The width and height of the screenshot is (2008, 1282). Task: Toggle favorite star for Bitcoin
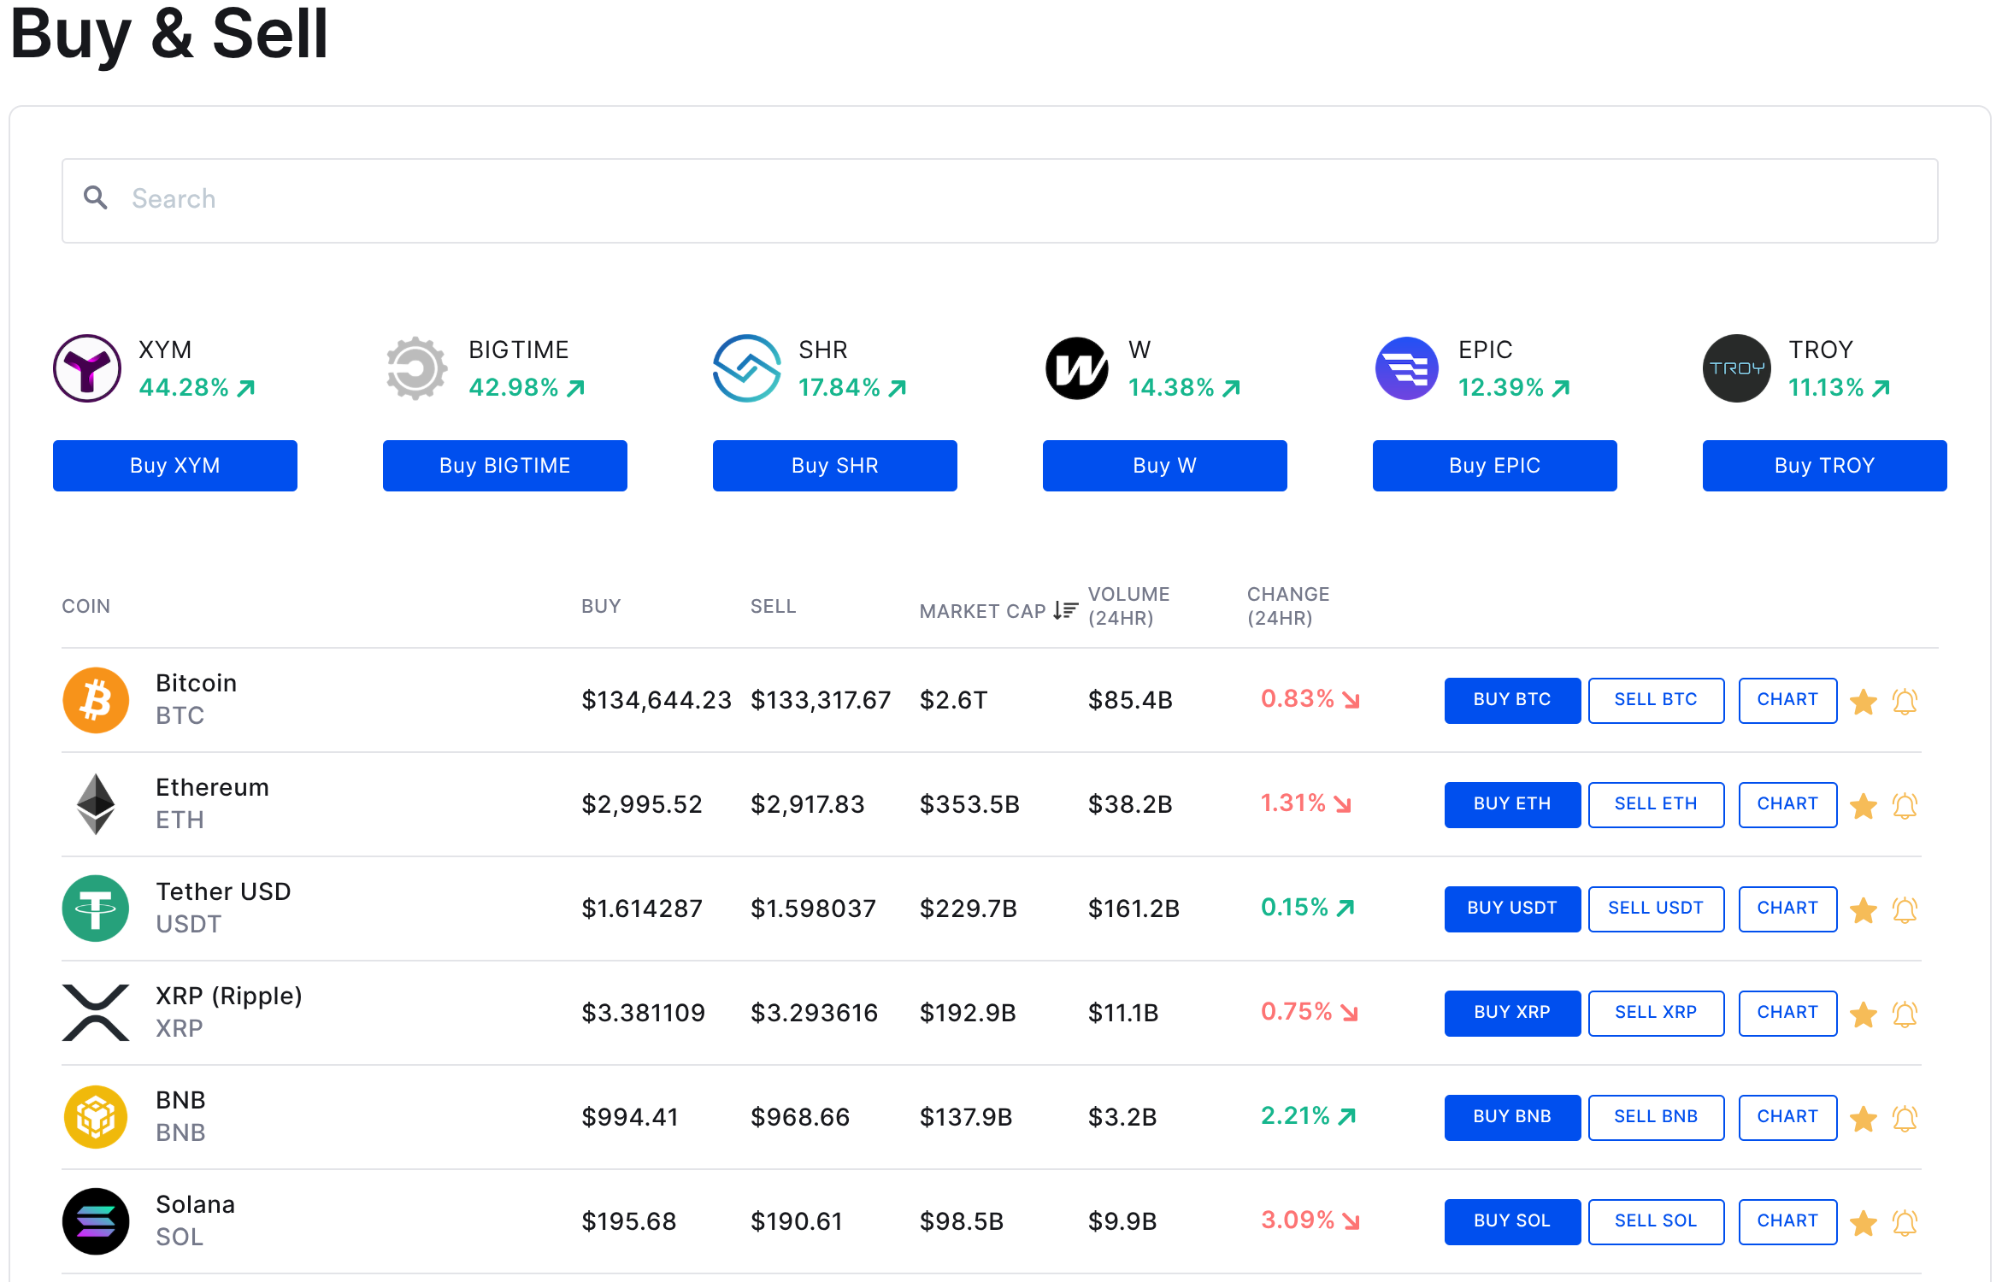(1864, 702)
